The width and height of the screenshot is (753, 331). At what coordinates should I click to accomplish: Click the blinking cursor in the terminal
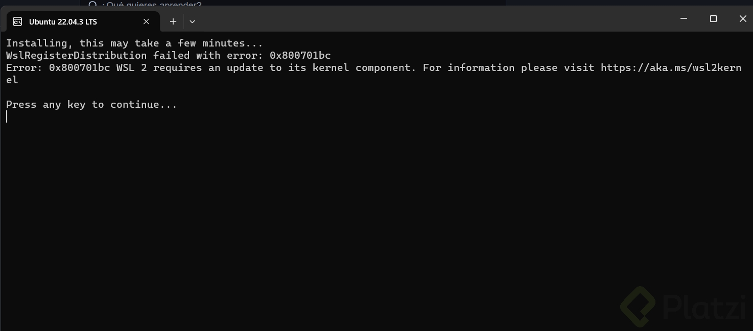pyautogui.click(x=7, y=117)
